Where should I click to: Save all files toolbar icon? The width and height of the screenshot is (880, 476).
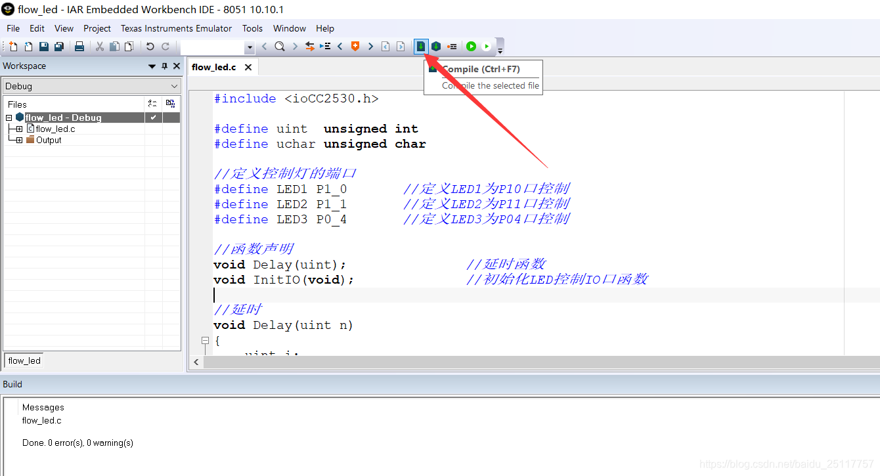pos(58,47)
